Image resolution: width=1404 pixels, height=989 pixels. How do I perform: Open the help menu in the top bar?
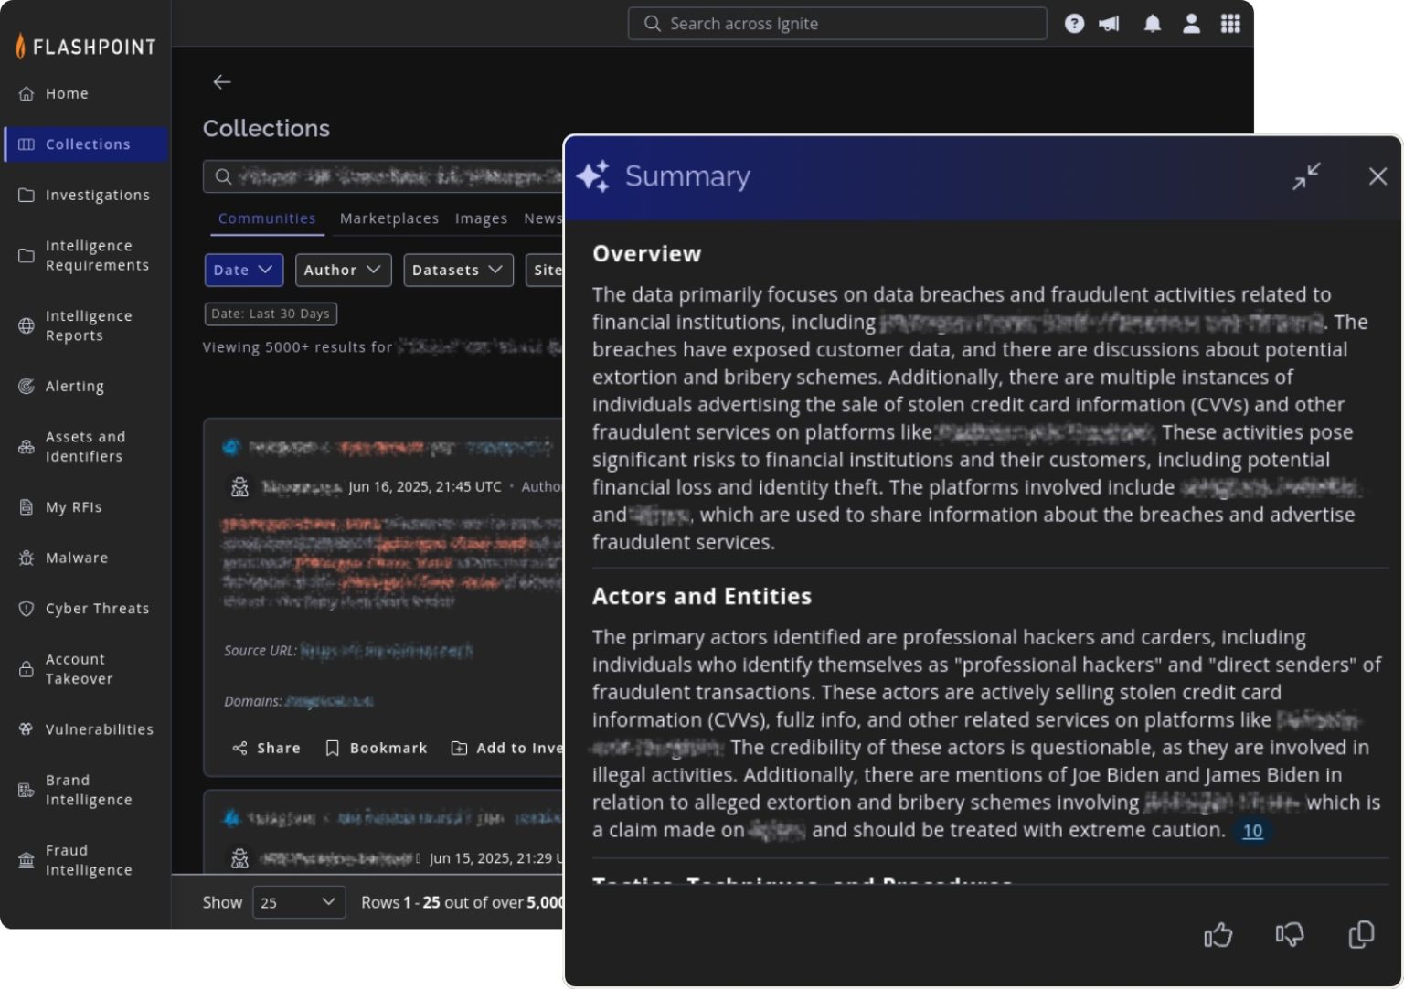click(1074, 23)
